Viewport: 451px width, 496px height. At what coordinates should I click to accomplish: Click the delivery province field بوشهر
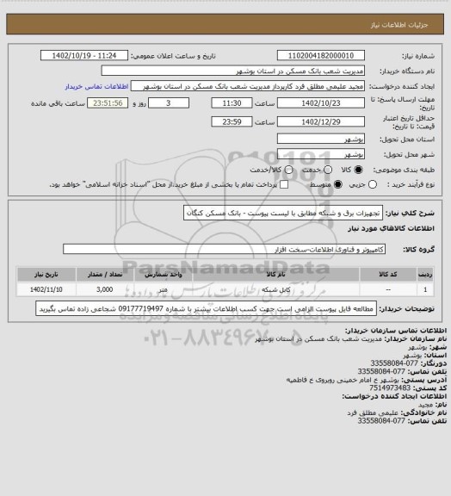[321, 139]
